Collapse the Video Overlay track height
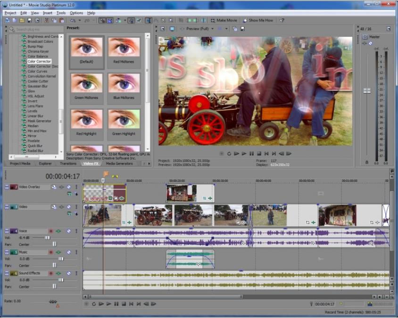 tap(7, 187)
